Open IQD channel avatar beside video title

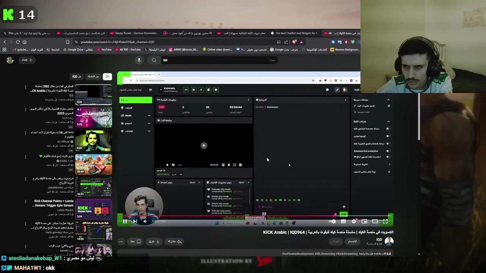[389, 241]
